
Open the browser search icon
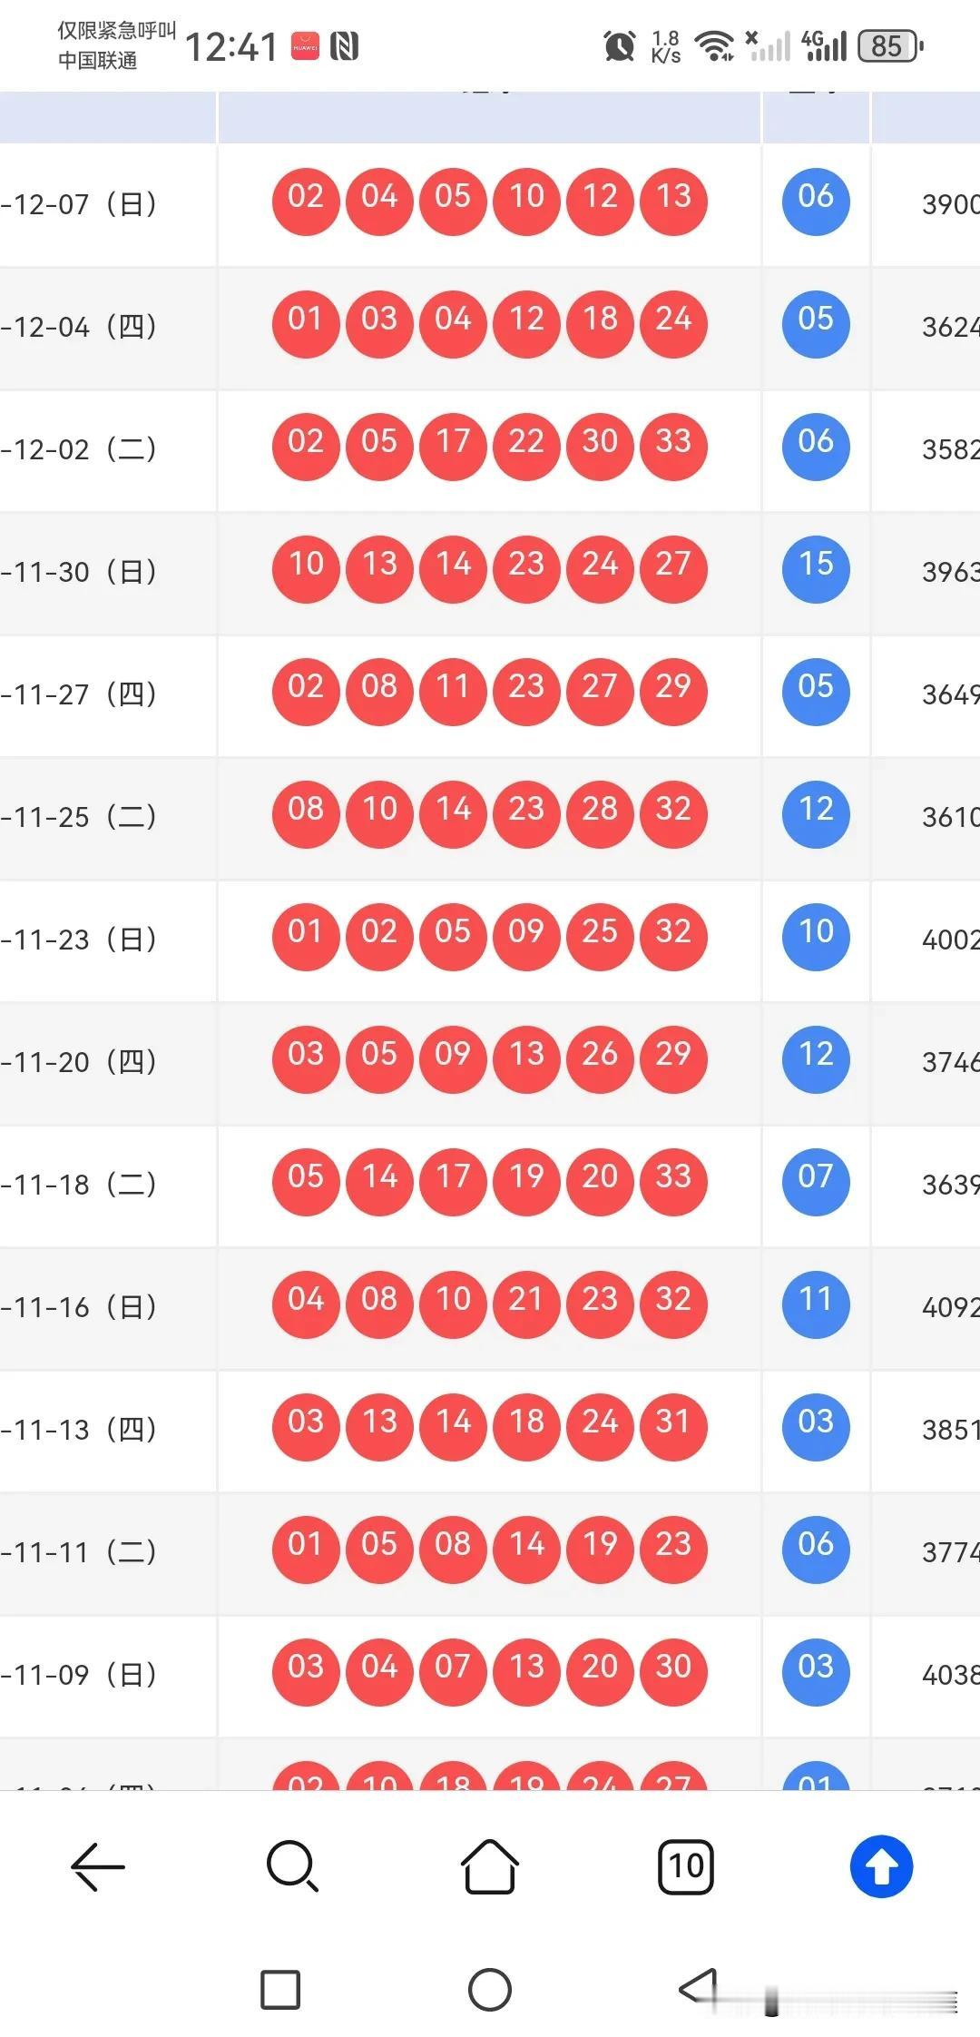point(292,1867)
